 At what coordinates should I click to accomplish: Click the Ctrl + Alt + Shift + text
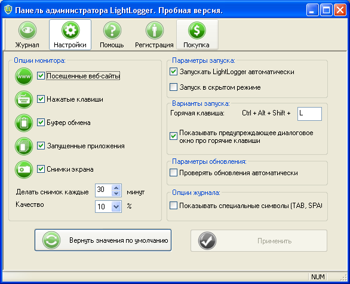click(x=266, y=113)
